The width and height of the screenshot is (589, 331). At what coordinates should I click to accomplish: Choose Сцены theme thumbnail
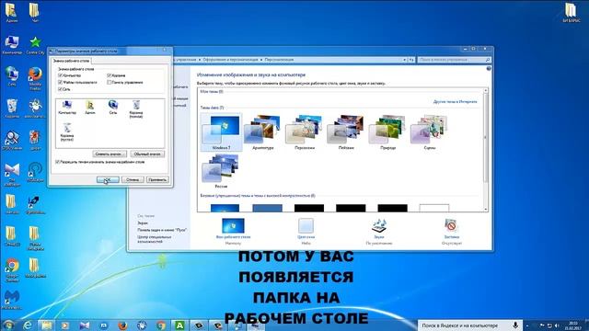click(x=430, y=132)
